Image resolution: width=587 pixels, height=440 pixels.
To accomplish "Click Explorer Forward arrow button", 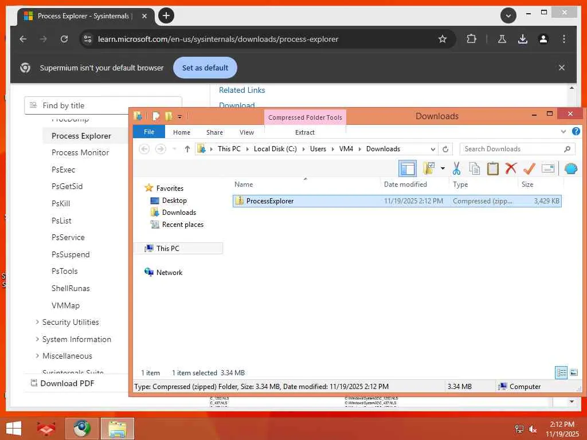I will (161, 149).
